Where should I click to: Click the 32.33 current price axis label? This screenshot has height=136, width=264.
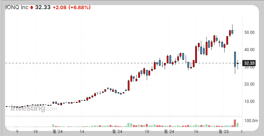(249, 63)
